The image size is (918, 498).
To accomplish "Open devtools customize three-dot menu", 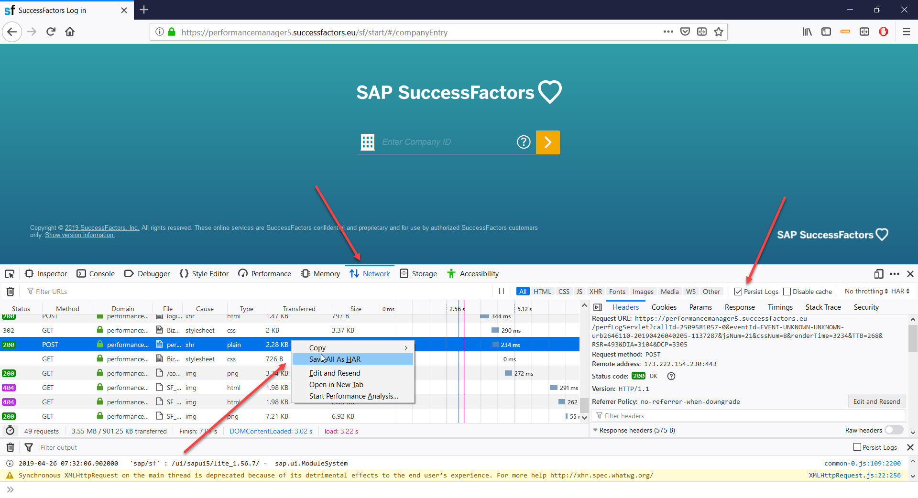I will point(895,274).
